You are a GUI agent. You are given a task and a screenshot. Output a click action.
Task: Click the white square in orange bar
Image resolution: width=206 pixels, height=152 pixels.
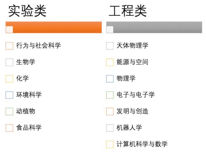[9, 29]
